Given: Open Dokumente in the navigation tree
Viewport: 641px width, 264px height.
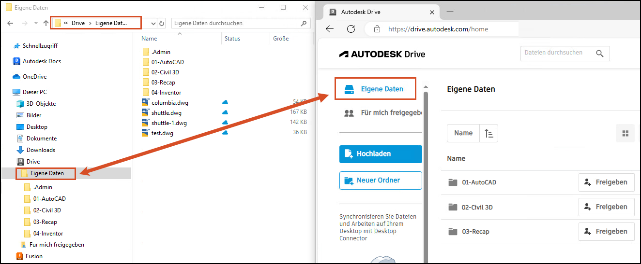Looking at the screenshot, I should pyautogui.click(x=37, y=139).
